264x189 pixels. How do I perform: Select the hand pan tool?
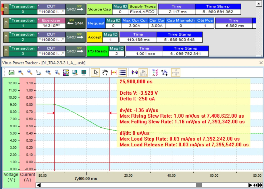pyautogui.click(x=105, y=73)
